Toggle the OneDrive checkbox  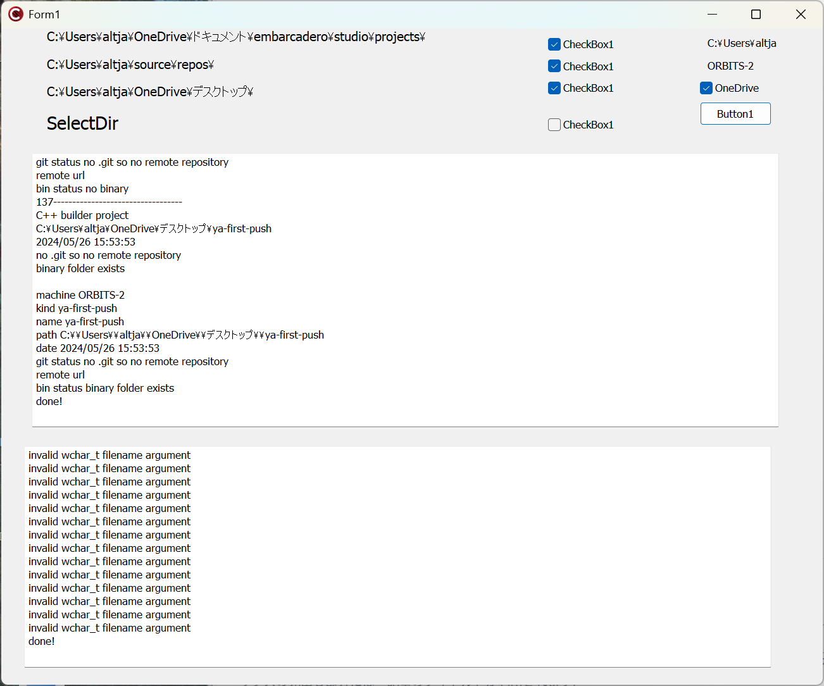[706, 88]
